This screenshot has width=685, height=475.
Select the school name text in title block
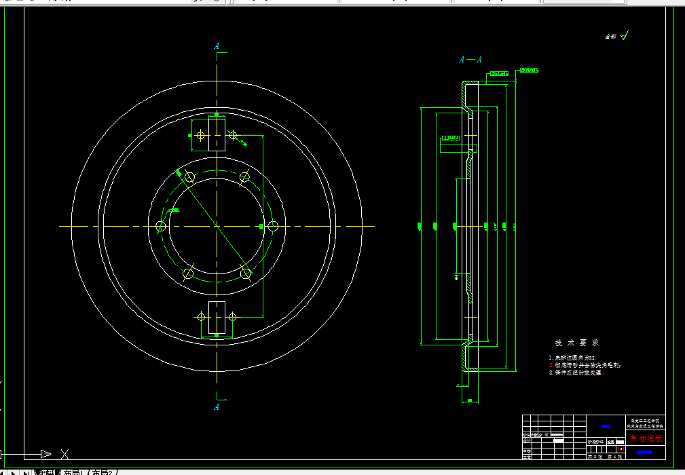tap(645, 423)
